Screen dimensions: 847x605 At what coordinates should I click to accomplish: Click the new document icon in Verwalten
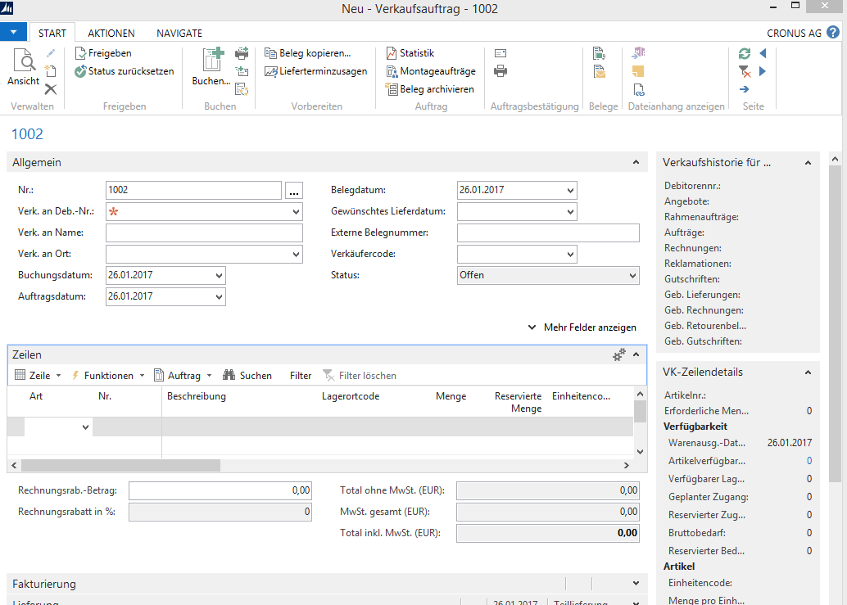click(50, 70)
